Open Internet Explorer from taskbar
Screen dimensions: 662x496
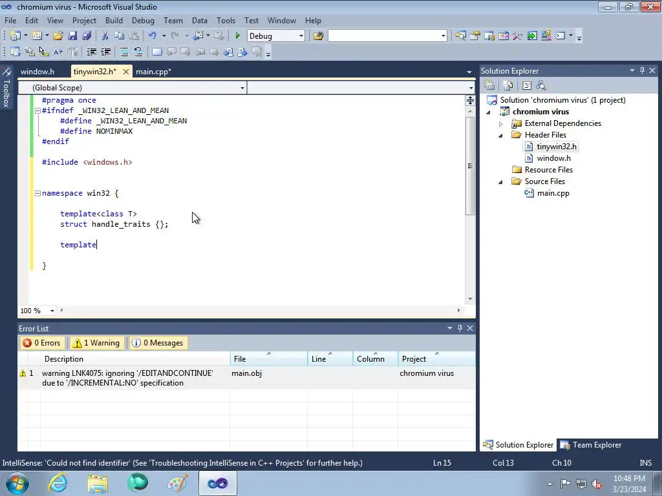coord(58,483)
